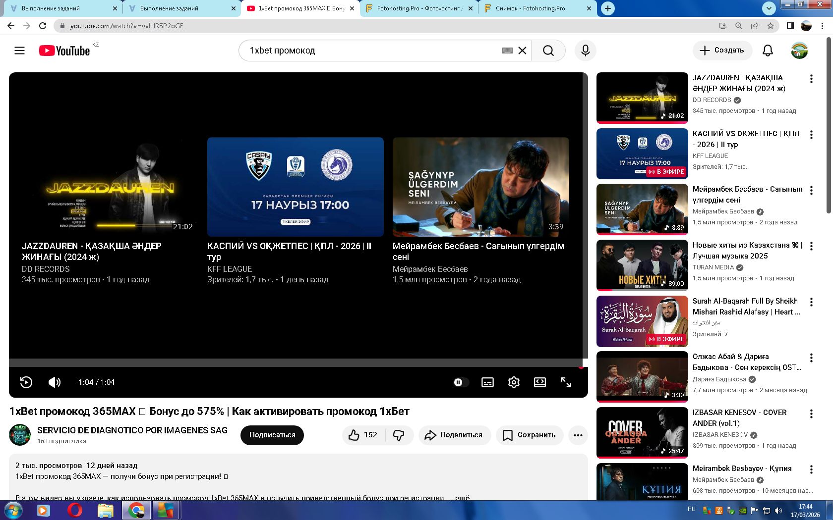
Task: Open the taskbar volume control
Action: [x=778, y=511]
